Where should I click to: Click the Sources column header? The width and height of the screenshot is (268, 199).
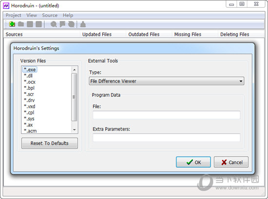[x=42, y=35]
